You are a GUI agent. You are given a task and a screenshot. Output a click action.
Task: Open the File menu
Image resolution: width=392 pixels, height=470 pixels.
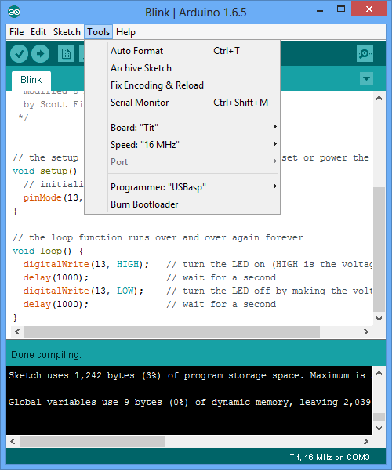click(x=16, y=32)
